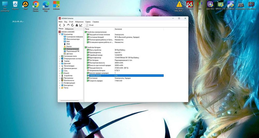
Task: Expand the Системная плата node
Action: tap(60, 56)
